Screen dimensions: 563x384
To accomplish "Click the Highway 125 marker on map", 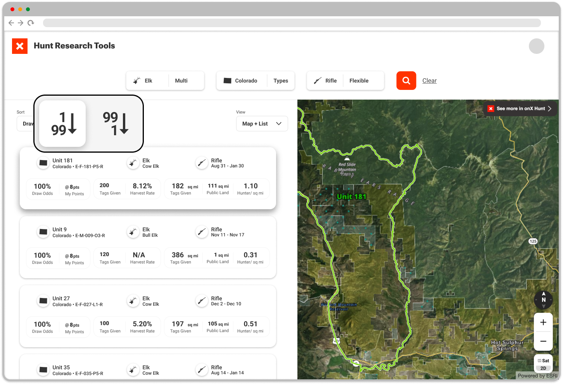I will tap(533, 241).
